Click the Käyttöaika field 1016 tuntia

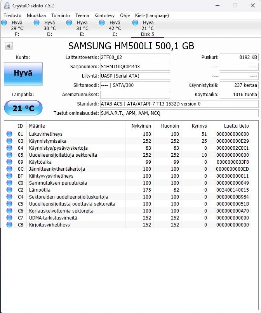point(239,95)
